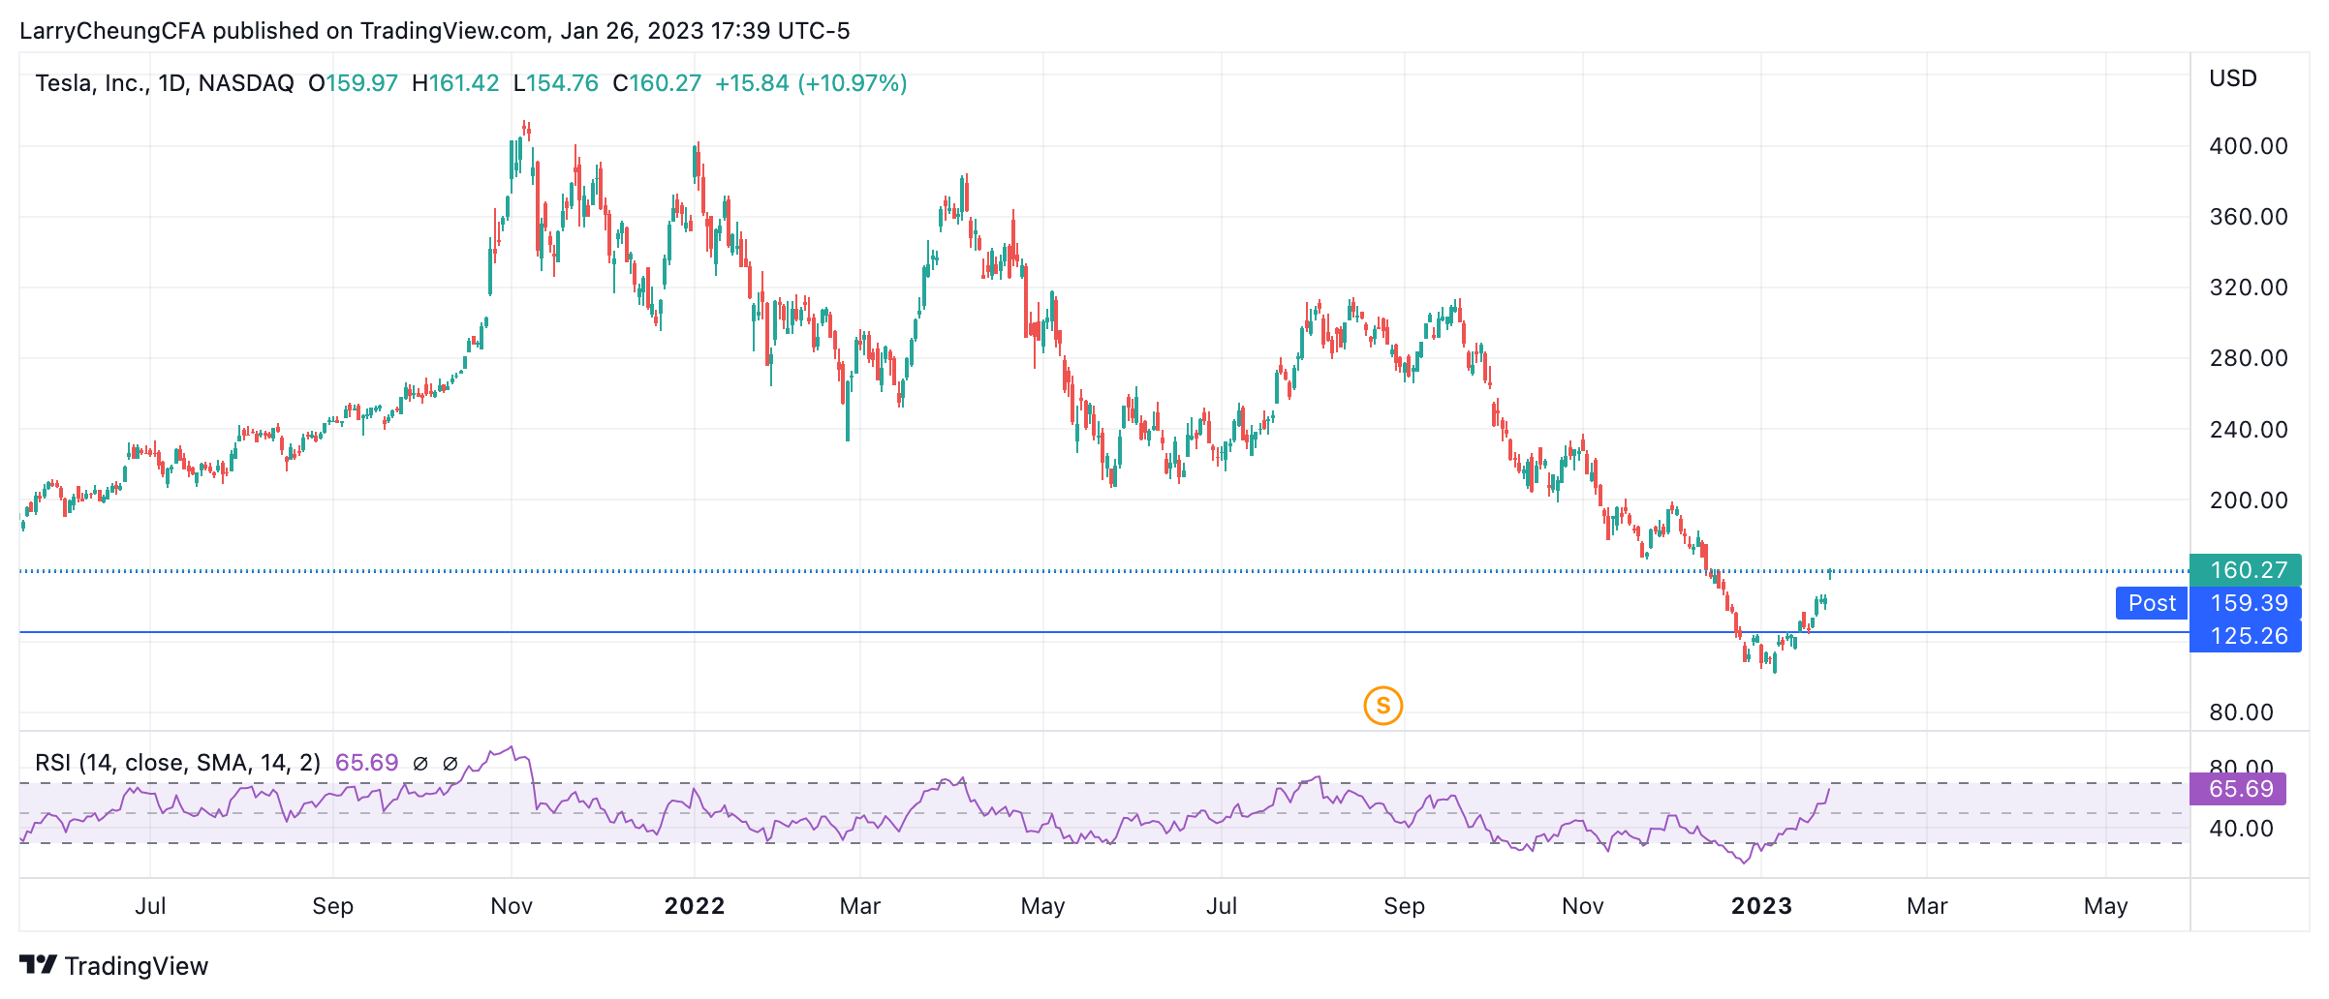This screenshot has width=2329, height=999.
Task: Select the 160.27 current price label
Action: click(x=2246, y=570)
